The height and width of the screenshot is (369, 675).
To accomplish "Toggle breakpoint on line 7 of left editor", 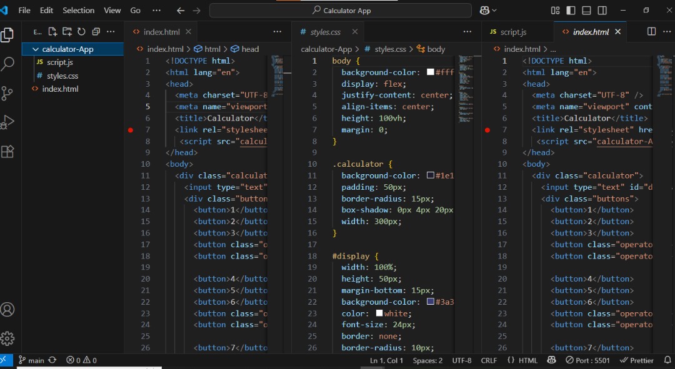I will [x=131, y=130].
